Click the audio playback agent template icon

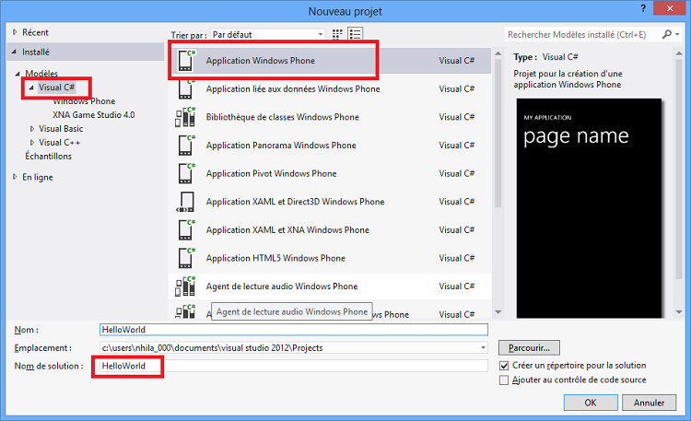point(185,287)
